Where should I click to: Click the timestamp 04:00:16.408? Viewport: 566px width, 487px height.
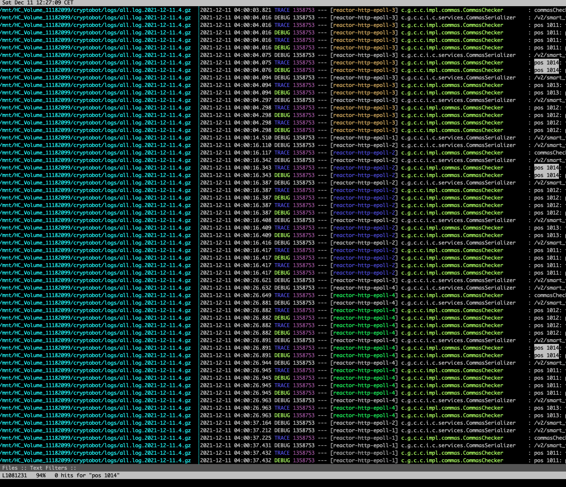253,220
